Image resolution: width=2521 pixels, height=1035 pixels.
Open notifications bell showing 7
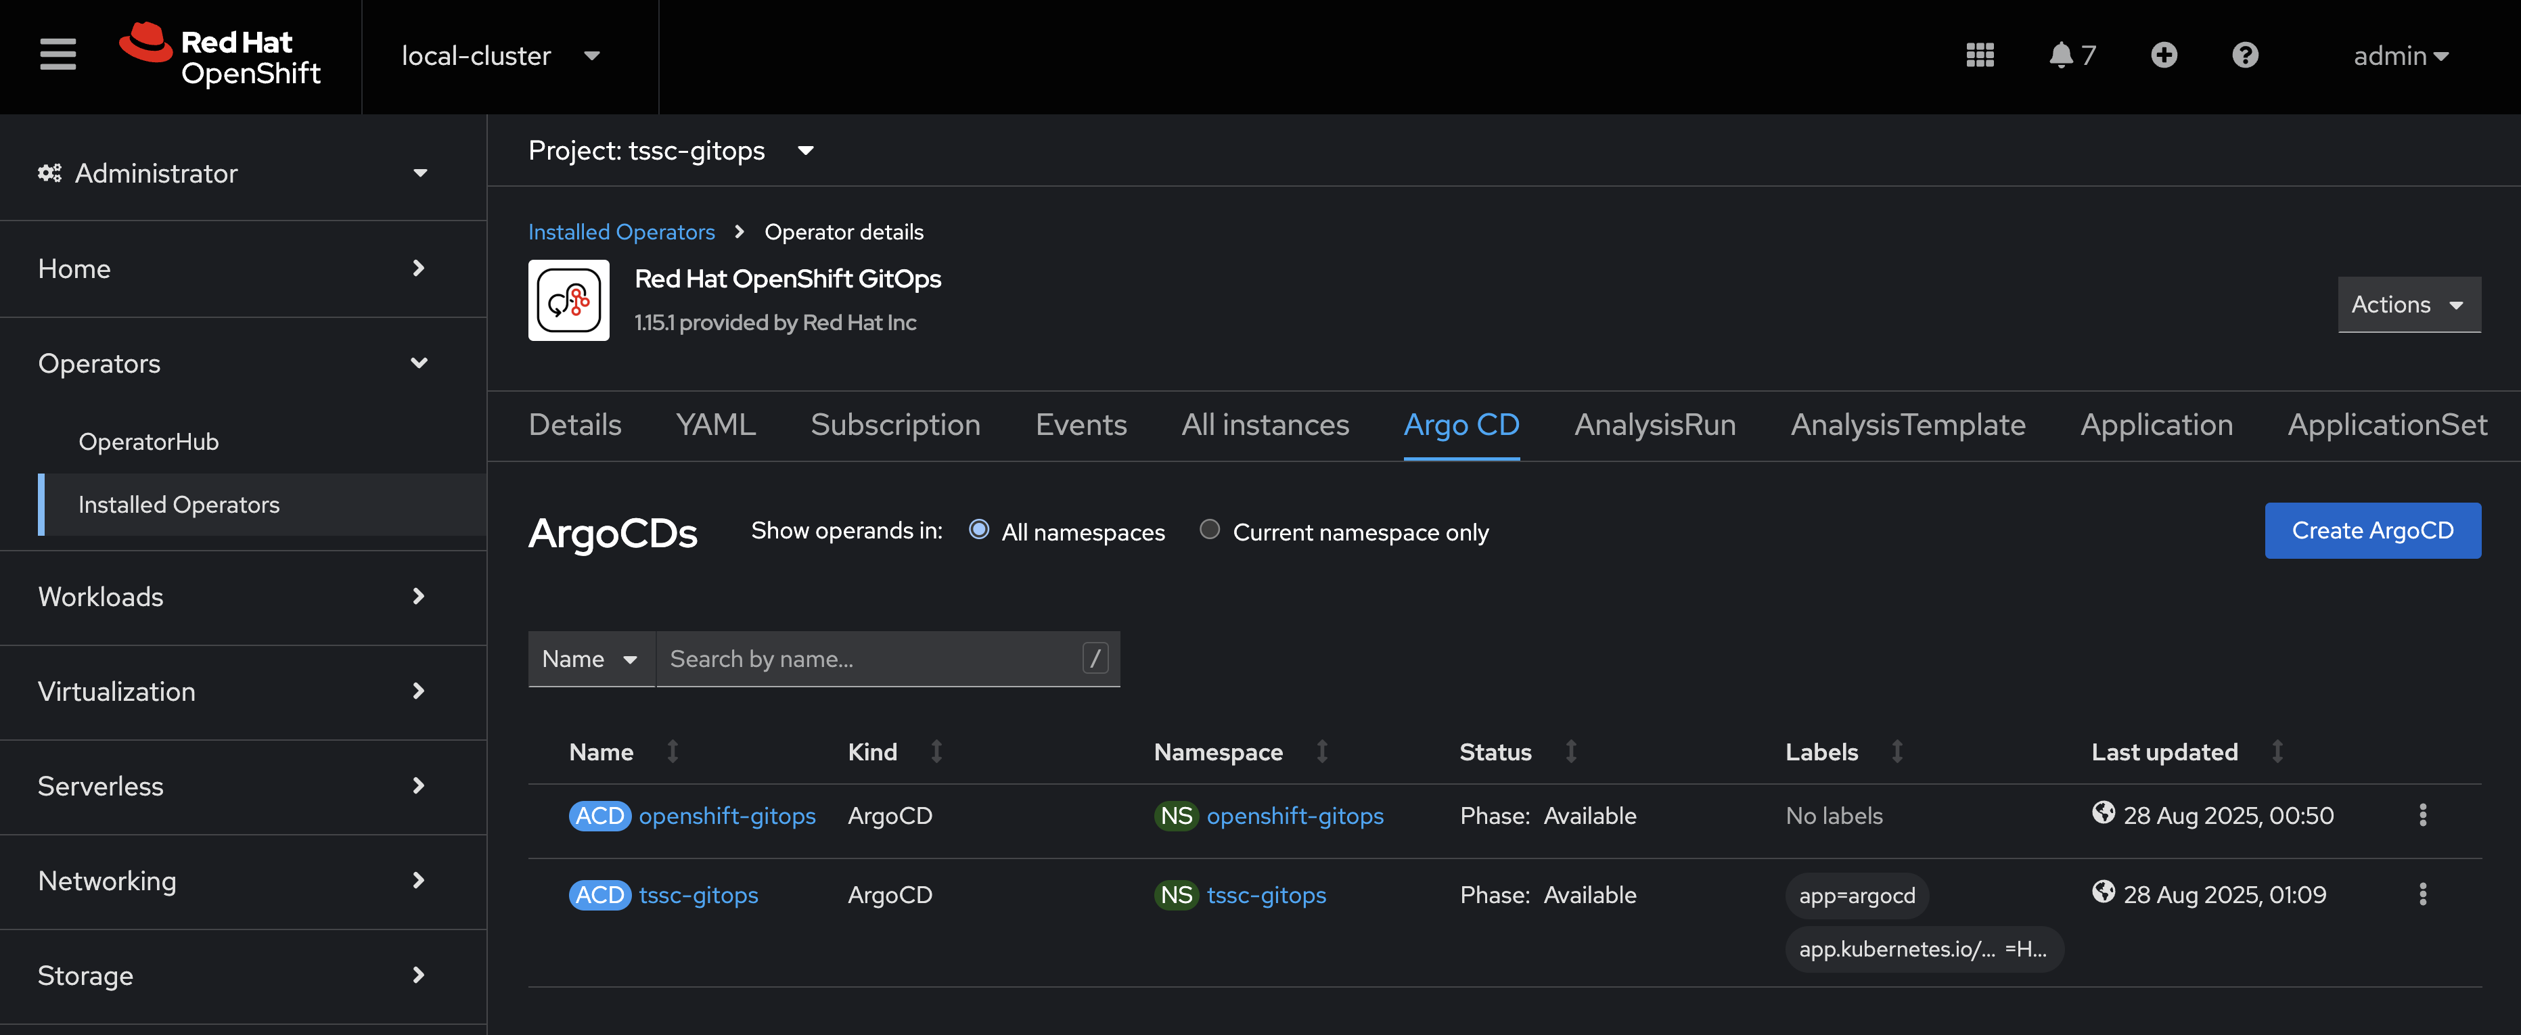(x=2072, y=55)
